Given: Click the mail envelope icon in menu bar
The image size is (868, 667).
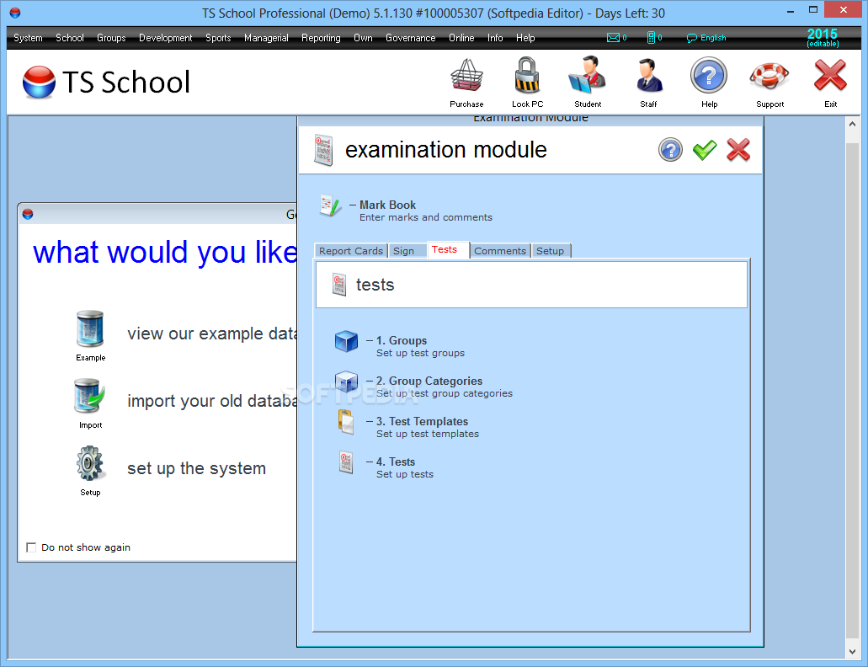Looking at the screenshot, I should tap(614, 38).
